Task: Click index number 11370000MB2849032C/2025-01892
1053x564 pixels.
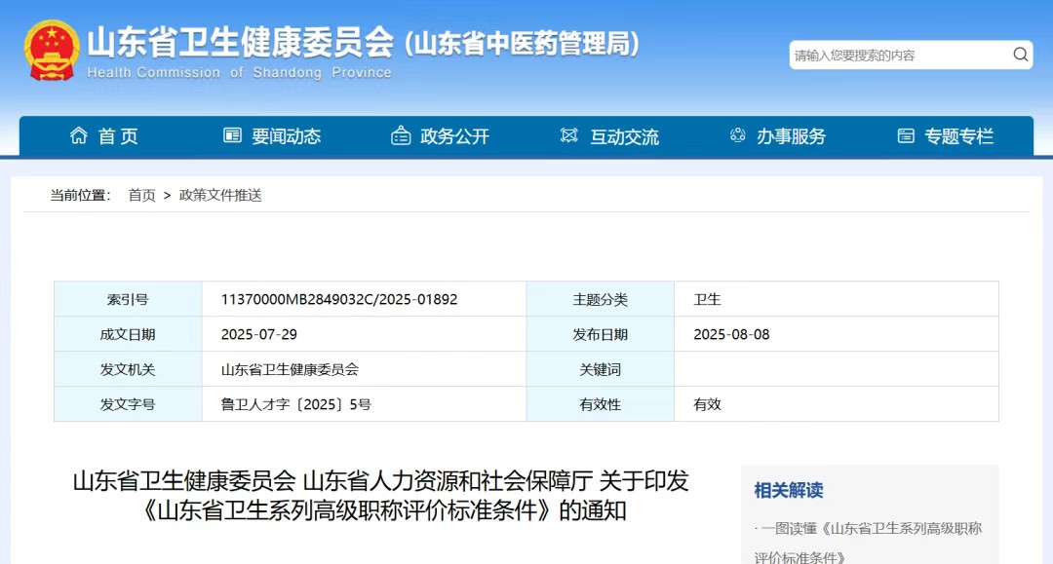Action: (x=339, y=299)
